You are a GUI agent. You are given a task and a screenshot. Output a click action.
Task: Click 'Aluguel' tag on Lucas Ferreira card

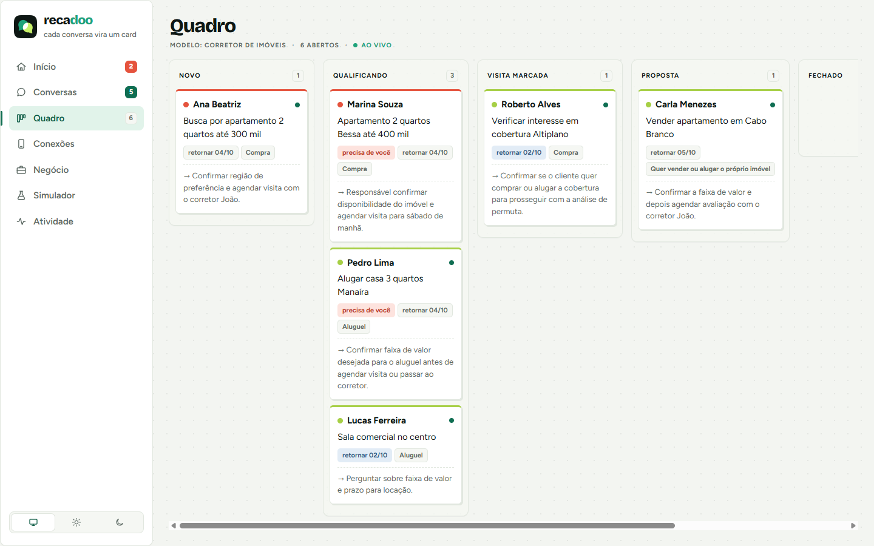click(411, 456)
